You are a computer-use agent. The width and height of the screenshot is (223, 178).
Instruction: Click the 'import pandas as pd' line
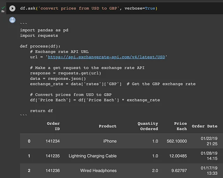point(44,30)
